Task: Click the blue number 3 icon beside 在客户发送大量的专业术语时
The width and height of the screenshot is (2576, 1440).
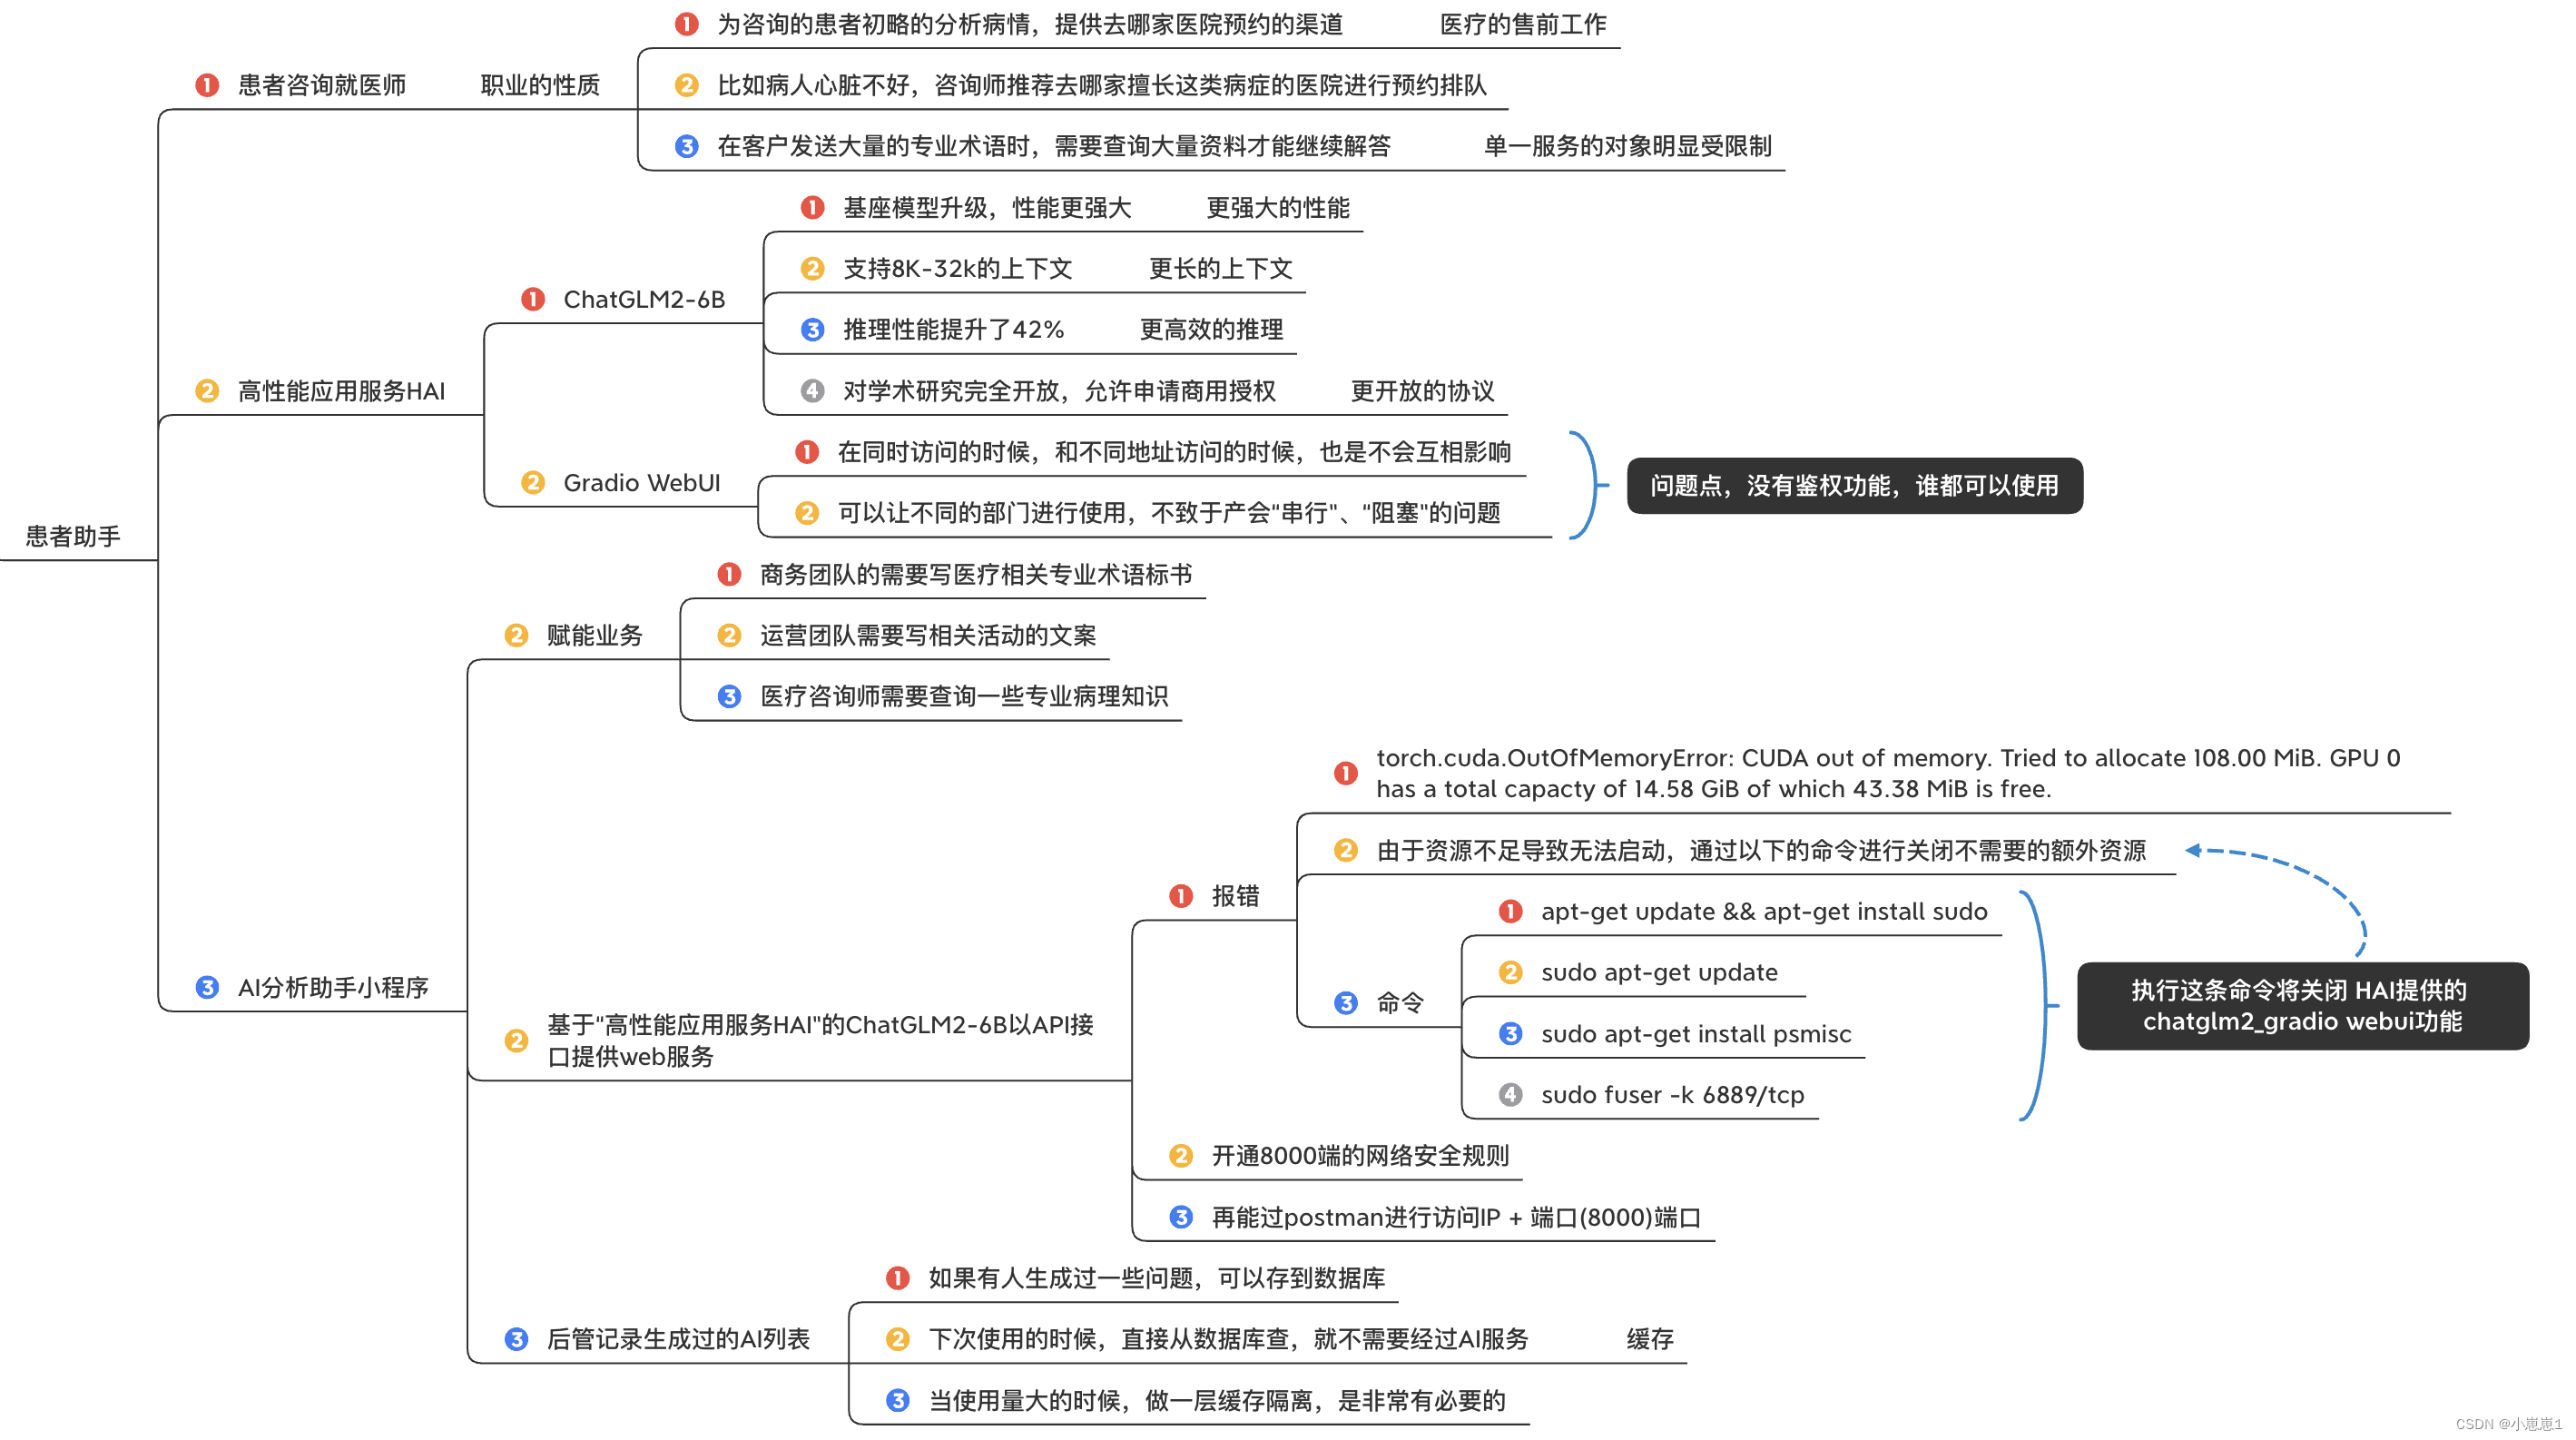Action: pos(686,146)
